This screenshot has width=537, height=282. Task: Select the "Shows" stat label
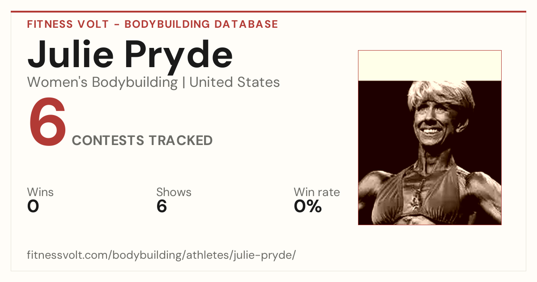(174, 192)
